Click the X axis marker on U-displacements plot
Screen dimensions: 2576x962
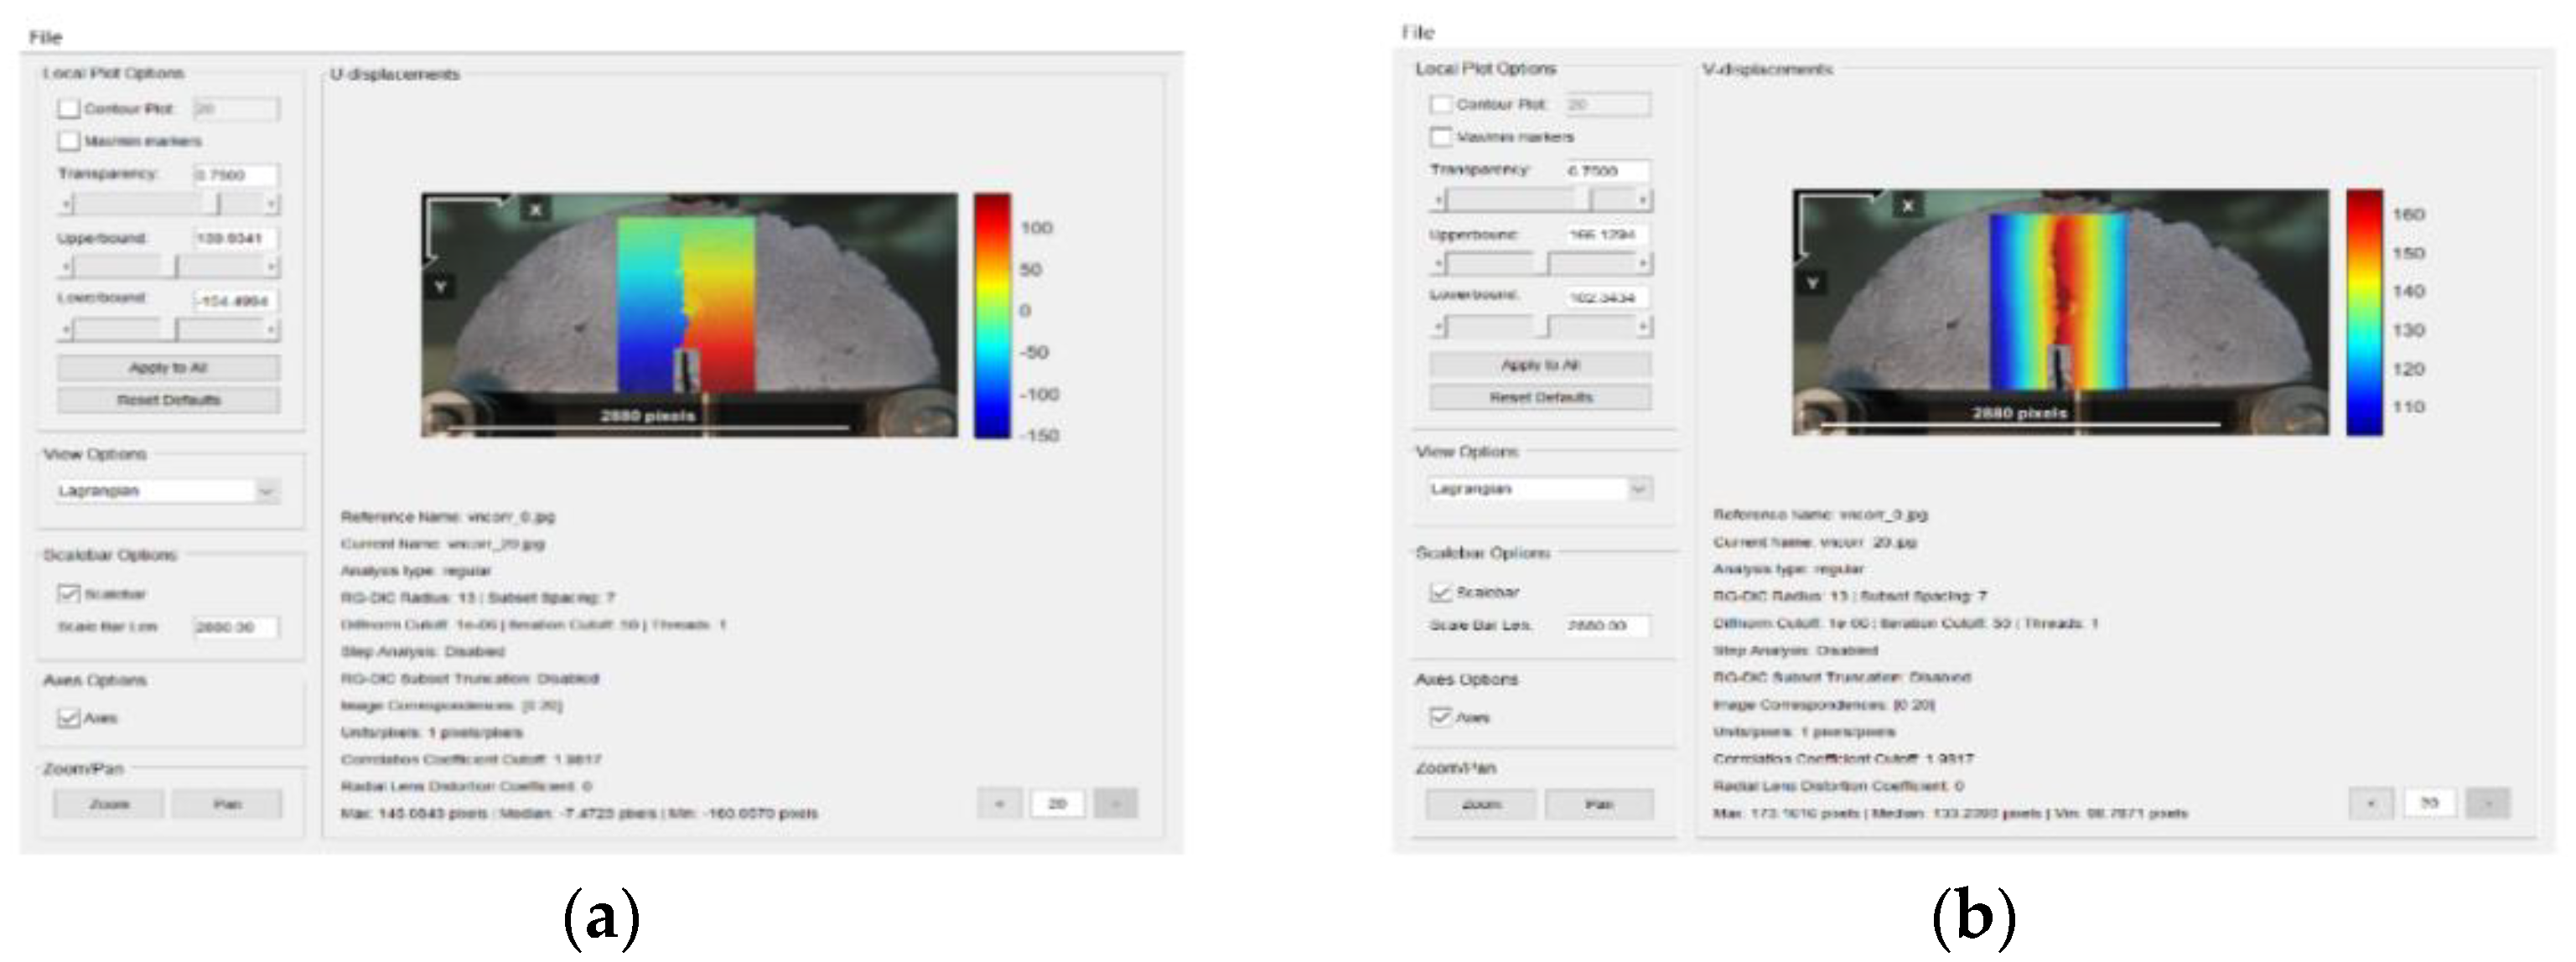point(536,209)
